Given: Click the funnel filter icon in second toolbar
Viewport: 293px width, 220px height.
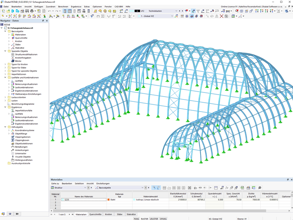Looking at the screenshot, I should pos(92,16).
